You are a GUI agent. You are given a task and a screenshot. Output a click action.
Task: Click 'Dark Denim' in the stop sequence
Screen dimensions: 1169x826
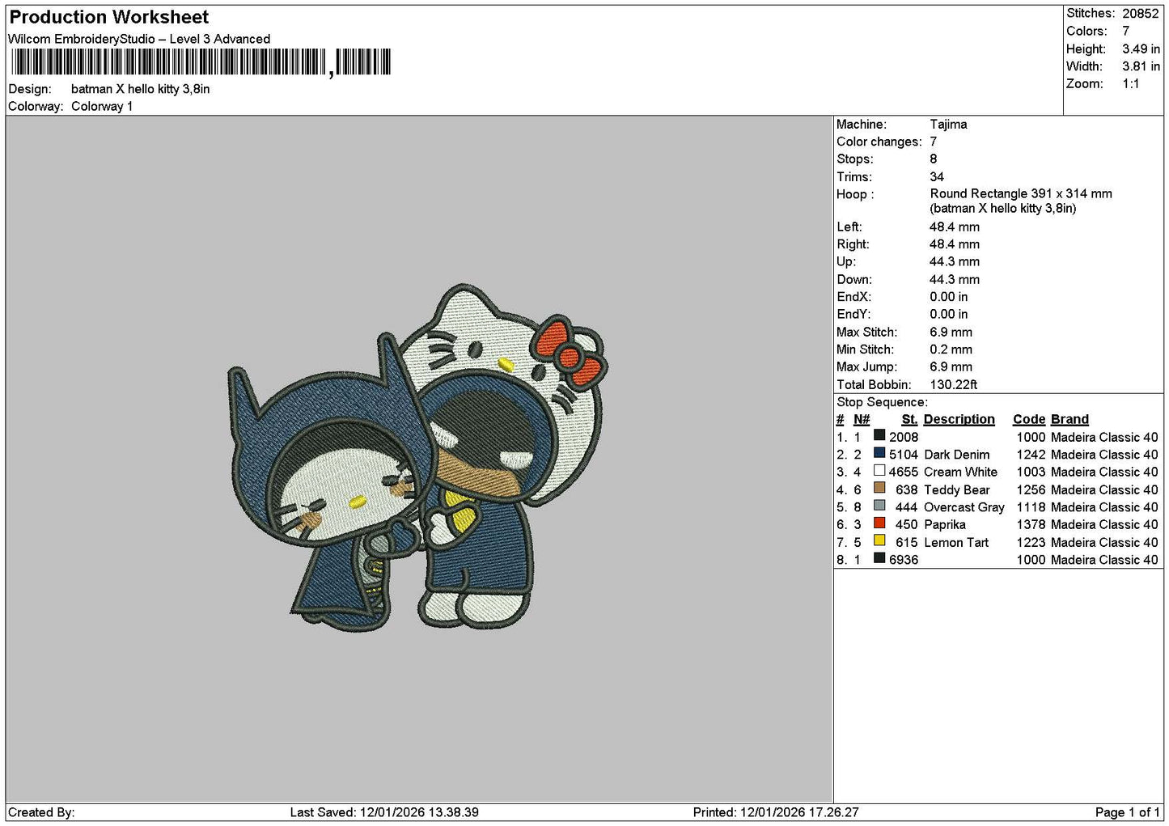[x=957, y=455]
